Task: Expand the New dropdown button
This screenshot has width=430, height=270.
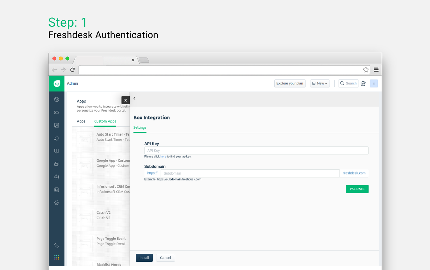Action: point(320,84)
